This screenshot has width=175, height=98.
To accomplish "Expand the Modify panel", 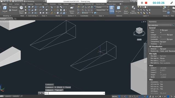I will coord(59,16).
